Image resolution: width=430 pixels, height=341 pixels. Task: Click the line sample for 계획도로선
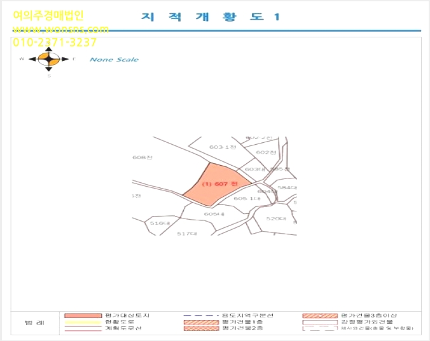pyautogui.click(x=83, y=329)
